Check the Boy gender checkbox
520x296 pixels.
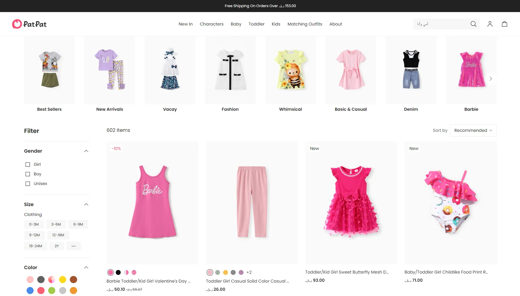pyautogui.click(x=28, y=174)
